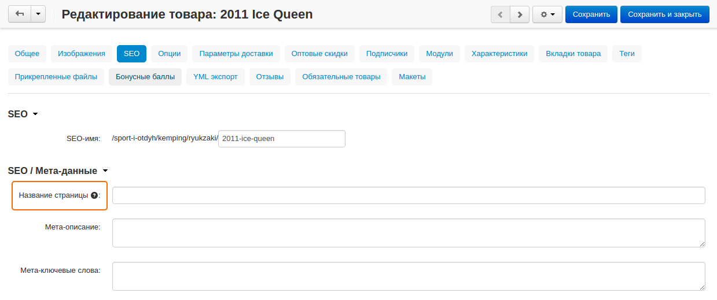Click Сохранить и закрыть button
This screenshot has height=300, width=717.
[x=664, y=14]
